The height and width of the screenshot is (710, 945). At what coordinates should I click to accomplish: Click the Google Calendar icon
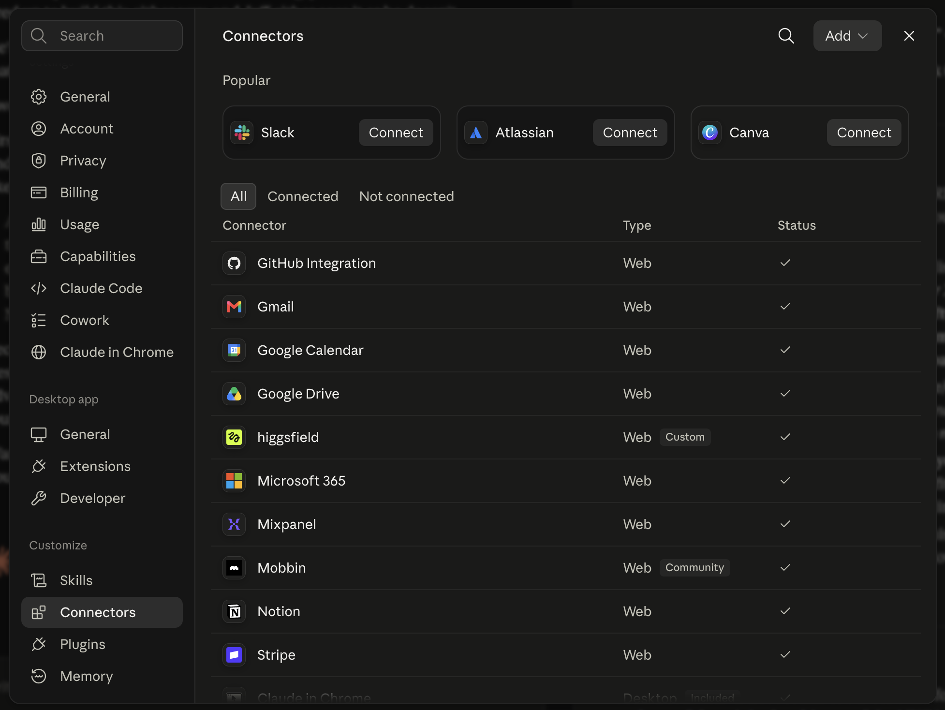(x=234, y=350)
